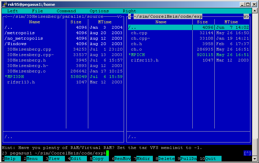The width and height of the screenshot is (259, 163).
Task: Select the MPI3DH executable file
Action: [15, 77]
